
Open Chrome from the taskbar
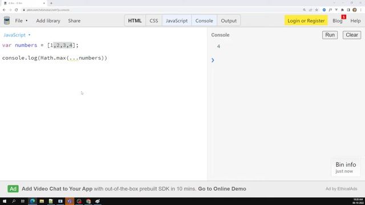88,201
